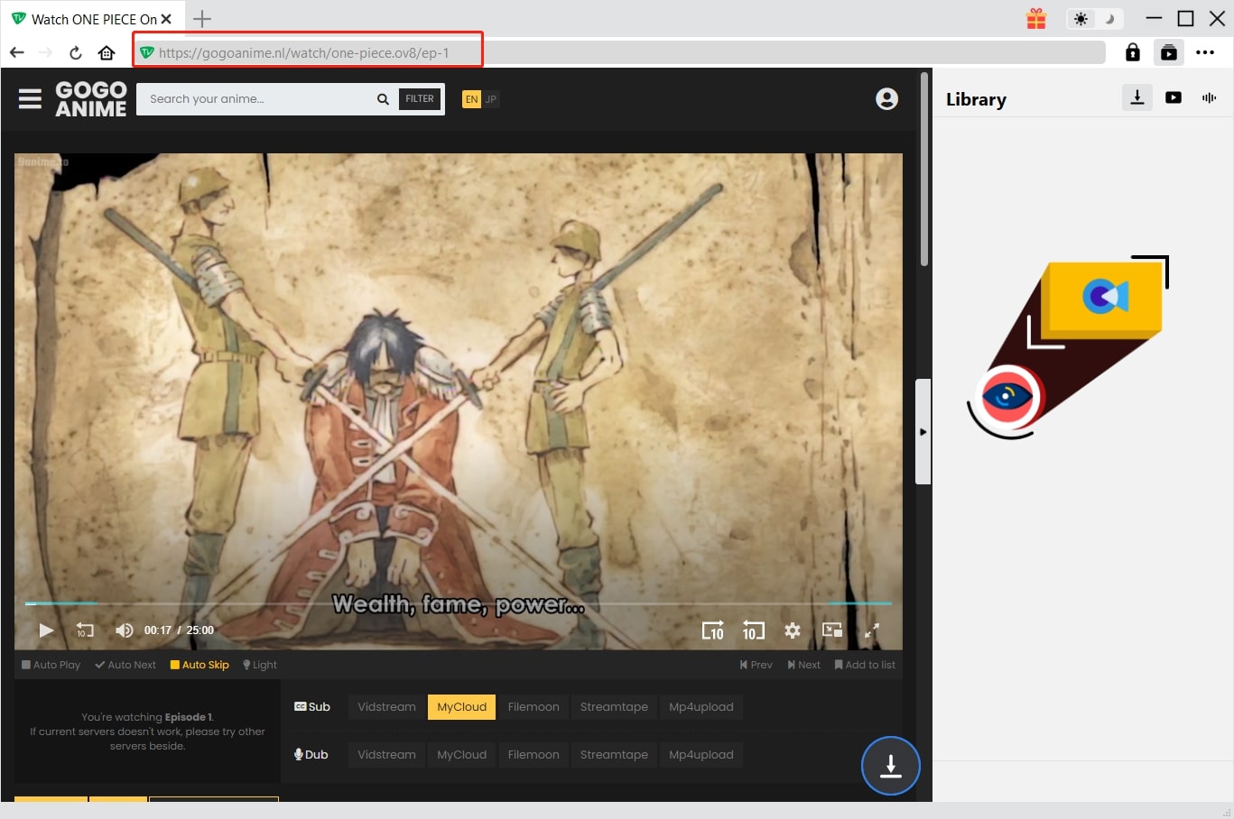Viewport: 1234px width, 819px height.
Task: Open player settings with the gear icon
Action: coord(793,630)
